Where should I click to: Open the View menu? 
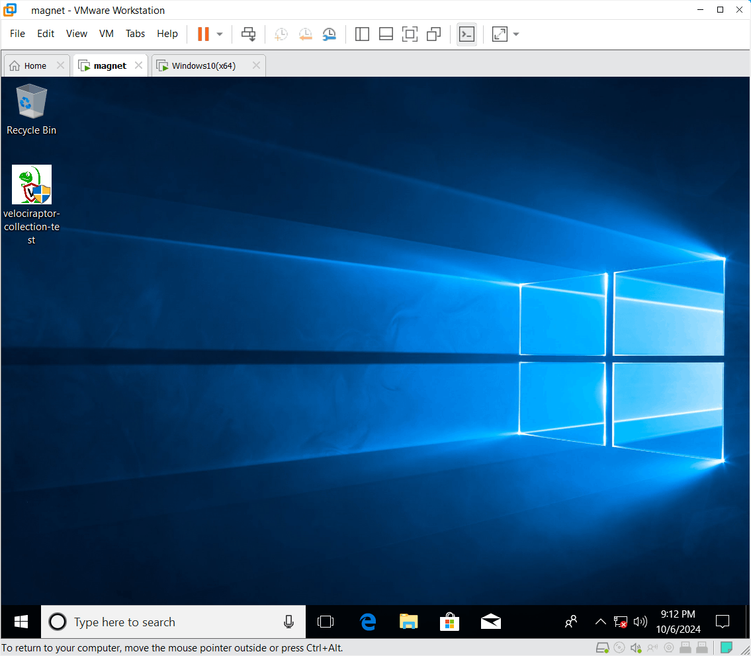[x=77, y=34]
